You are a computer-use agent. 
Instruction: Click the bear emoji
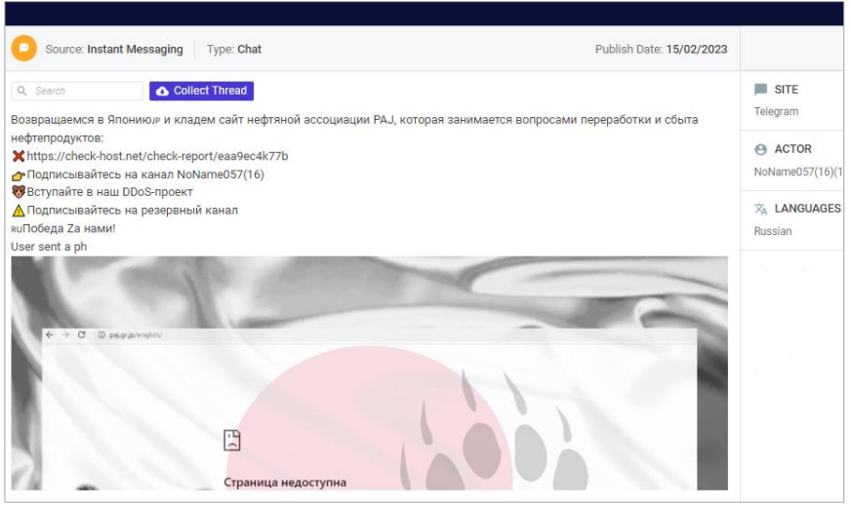pos(19,192)
